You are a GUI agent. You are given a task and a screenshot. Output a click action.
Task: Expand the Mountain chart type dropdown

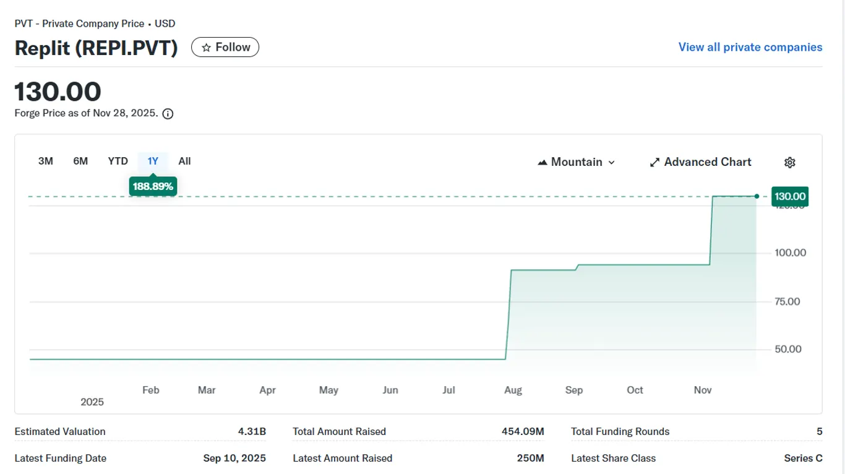577,162
